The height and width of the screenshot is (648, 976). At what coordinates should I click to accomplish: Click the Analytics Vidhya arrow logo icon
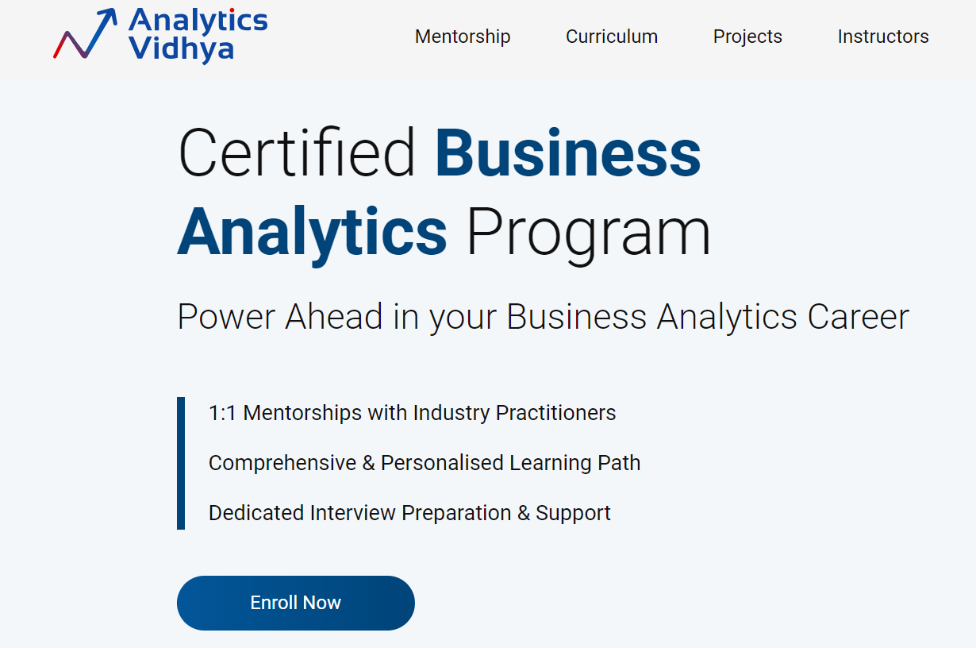coord(85,36)
